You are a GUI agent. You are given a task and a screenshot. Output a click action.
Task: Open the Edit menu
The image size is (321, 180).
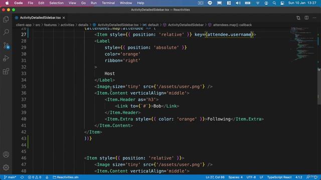tap(41, 3)
